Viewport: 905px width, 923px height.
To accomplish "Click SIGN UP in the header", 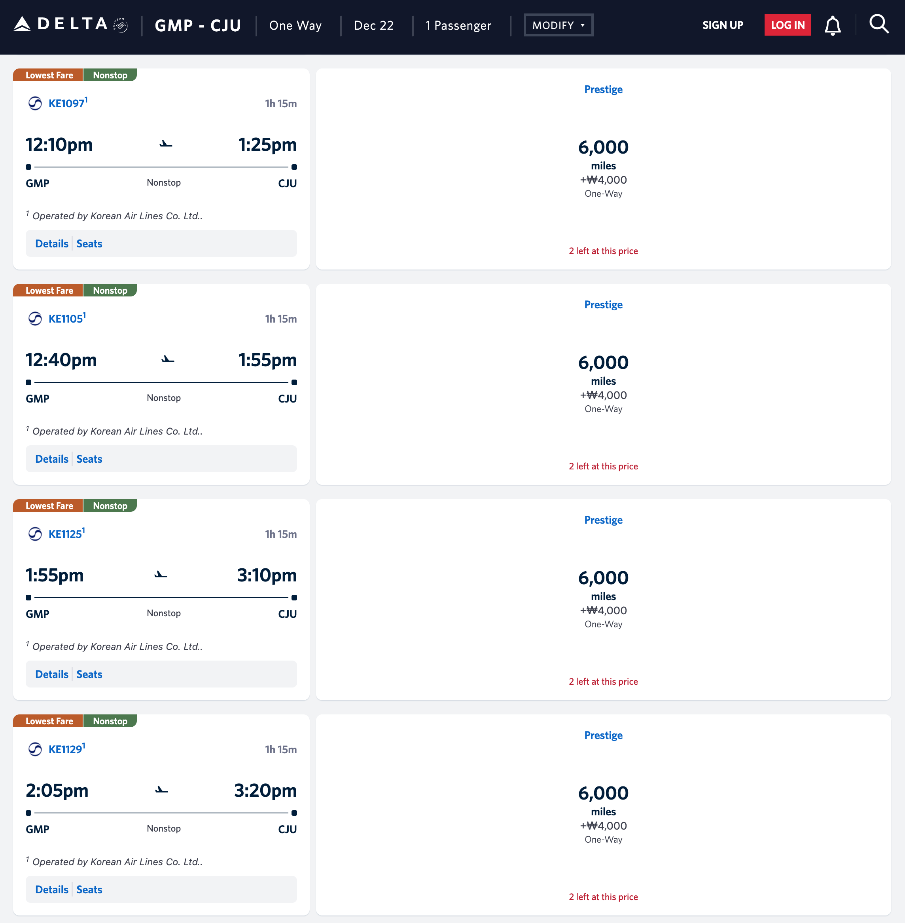I will [723, 25].
